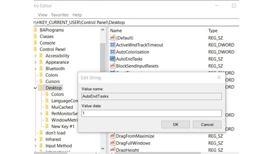The height and width of the screenshot is (154, 273).
Task: Select the BlockSendInputResets value icon
Action: pyautogui.click(x=112, y=66)
